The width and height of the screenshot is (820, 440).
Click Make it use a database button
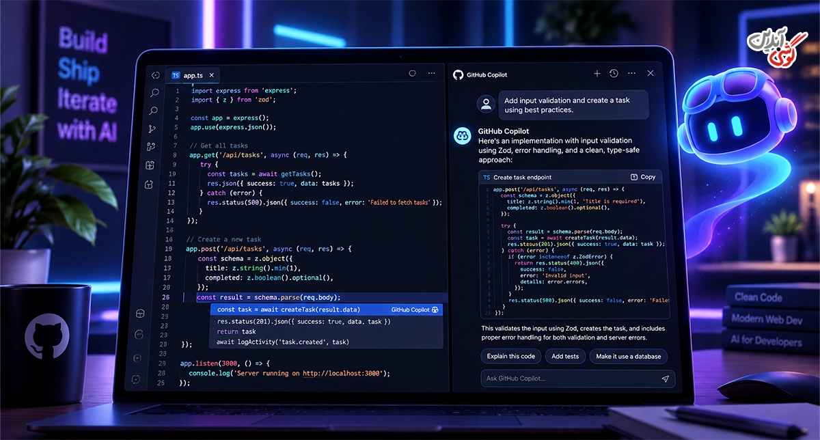(628, 357)
